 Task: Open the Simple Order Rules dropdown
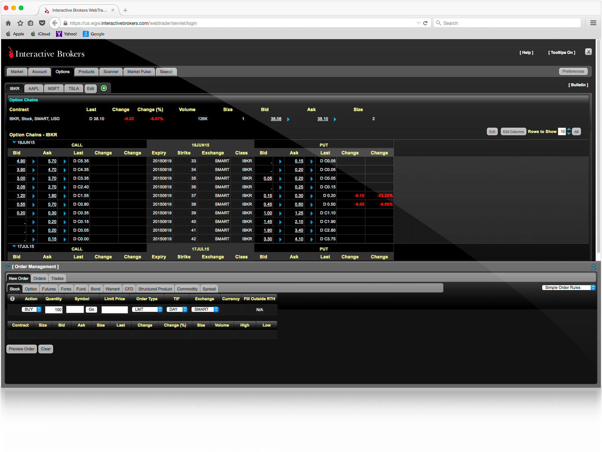tap(569, 287)
